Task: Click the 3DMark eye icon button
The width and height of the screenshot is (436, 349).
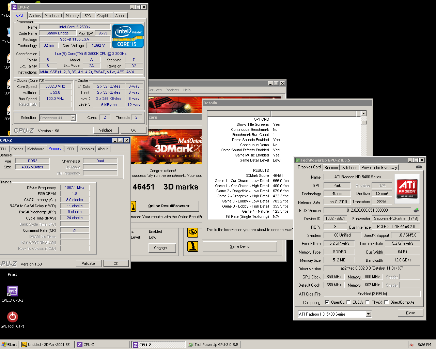Action: (x=193, y=232)
